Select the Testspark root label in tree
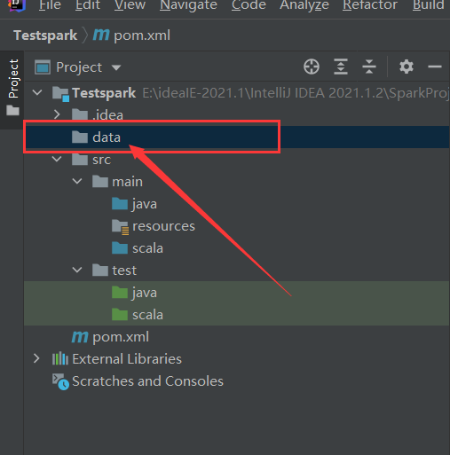The height and width of the screenshot is (455, 450). (x=104, y=93)
